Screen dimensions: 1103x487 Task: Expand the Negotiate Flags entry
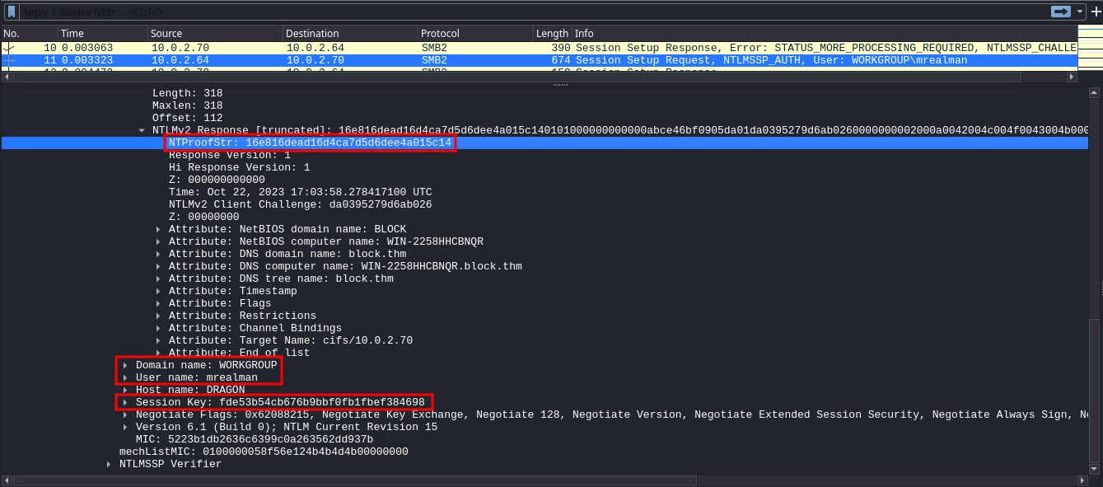(x=126, y=414)
